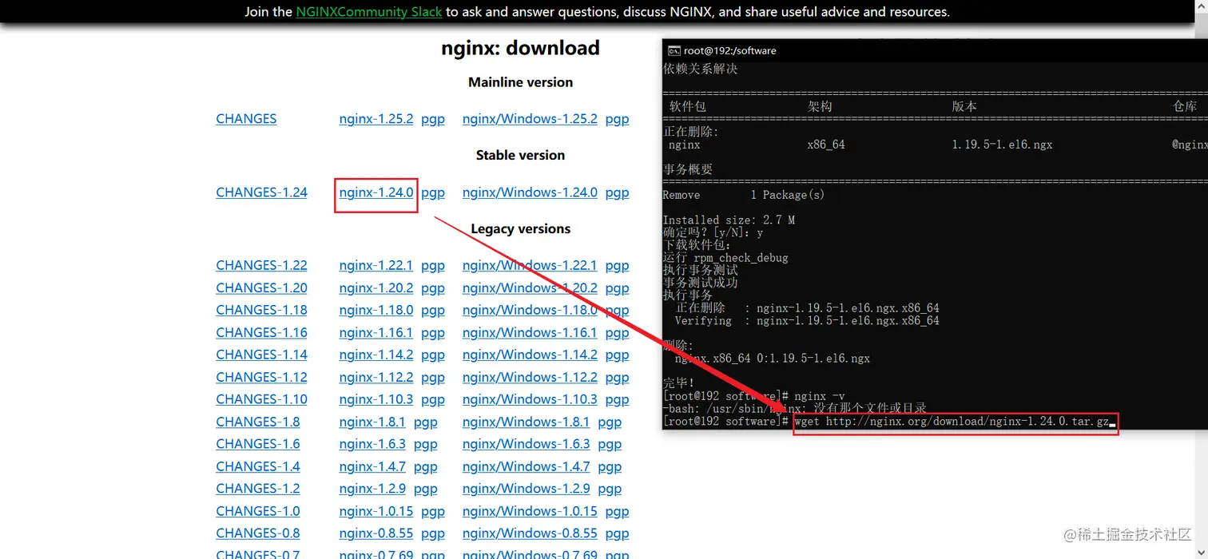Image resolution: width=1208 pixels, height=559 pixels.
Task: Download nginx/Windows-1.24.0 package
Action: pos(530,192)
